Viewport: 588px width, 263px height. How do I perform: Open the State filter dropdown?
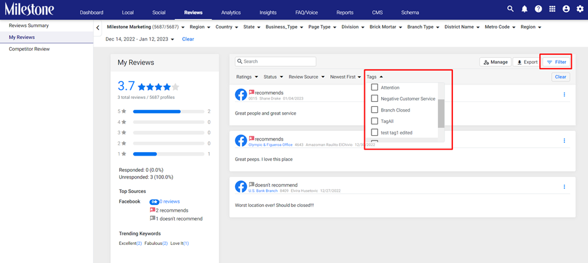click(x=251, y=27)
